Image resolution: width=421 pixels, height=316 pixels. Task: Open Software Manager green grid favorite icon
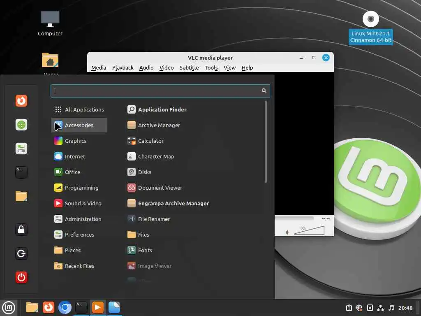[x=21, y=125]
